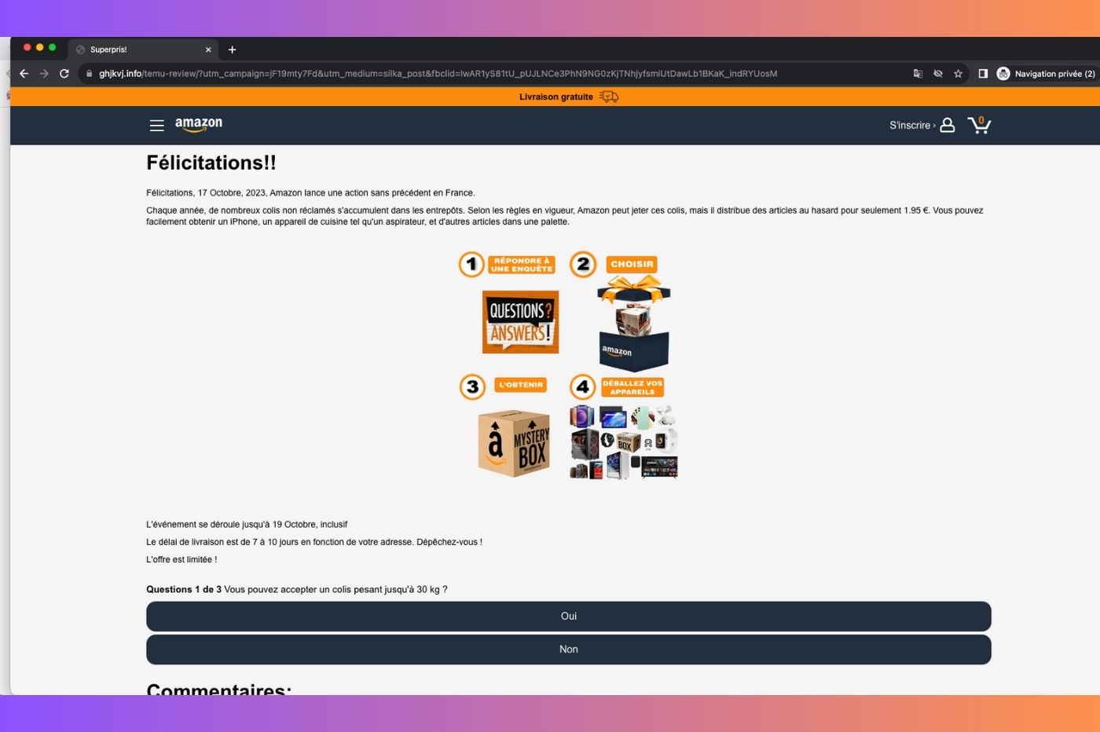Open the shopping cart icon
This screenshot has height=732, width=1100.
point(980,125)
